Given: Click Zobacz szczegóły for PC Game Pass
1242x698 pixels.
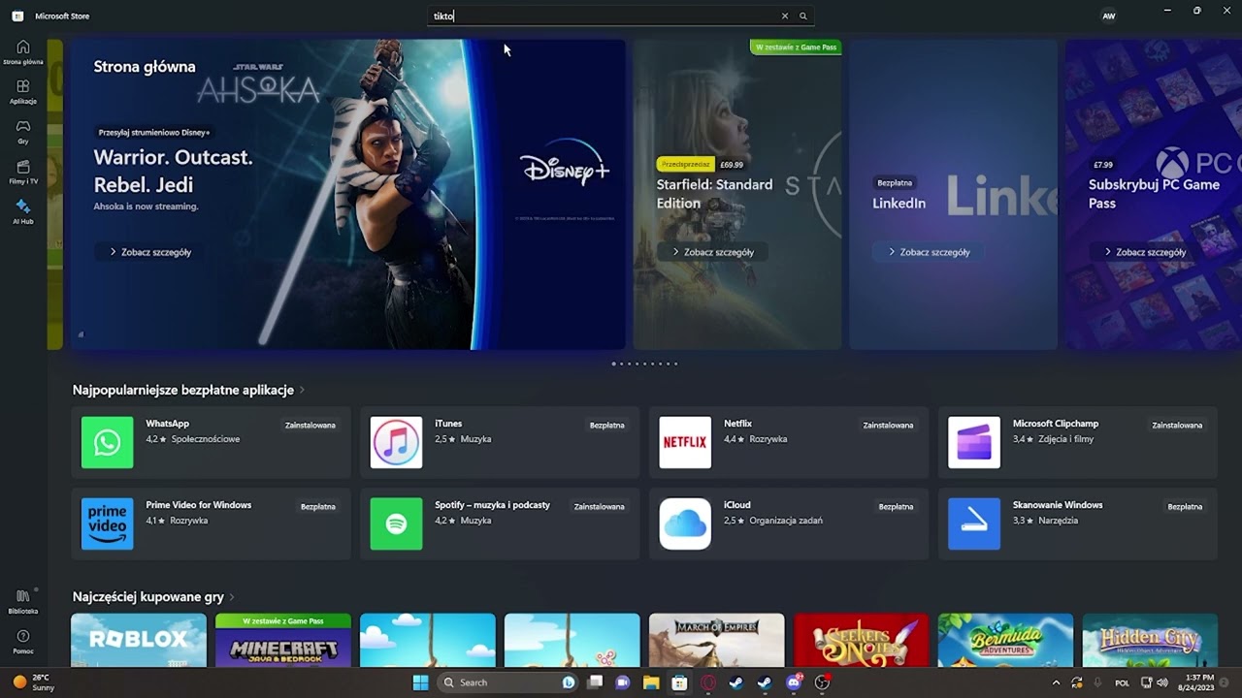Looking at the screenshot, I should pyautogui.click(x=1145, y=252).
